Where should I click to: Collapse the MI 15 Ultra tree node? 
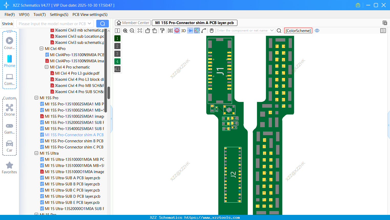36,153
